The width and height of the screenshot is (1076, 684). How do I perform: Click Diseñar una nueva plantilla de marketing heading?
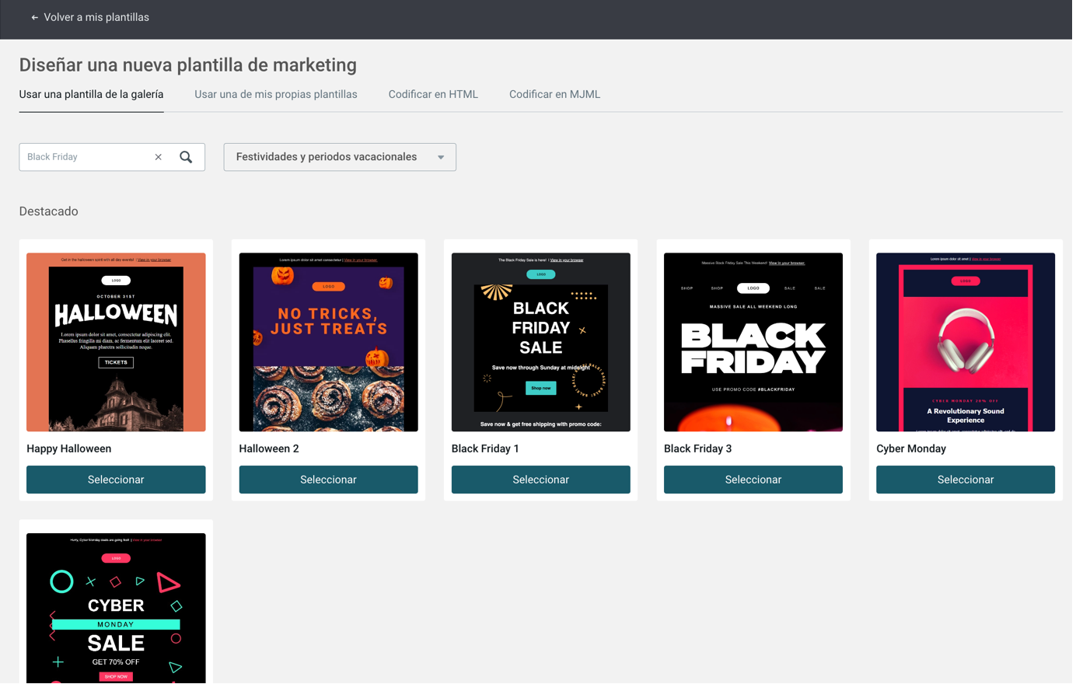point(189,65)
